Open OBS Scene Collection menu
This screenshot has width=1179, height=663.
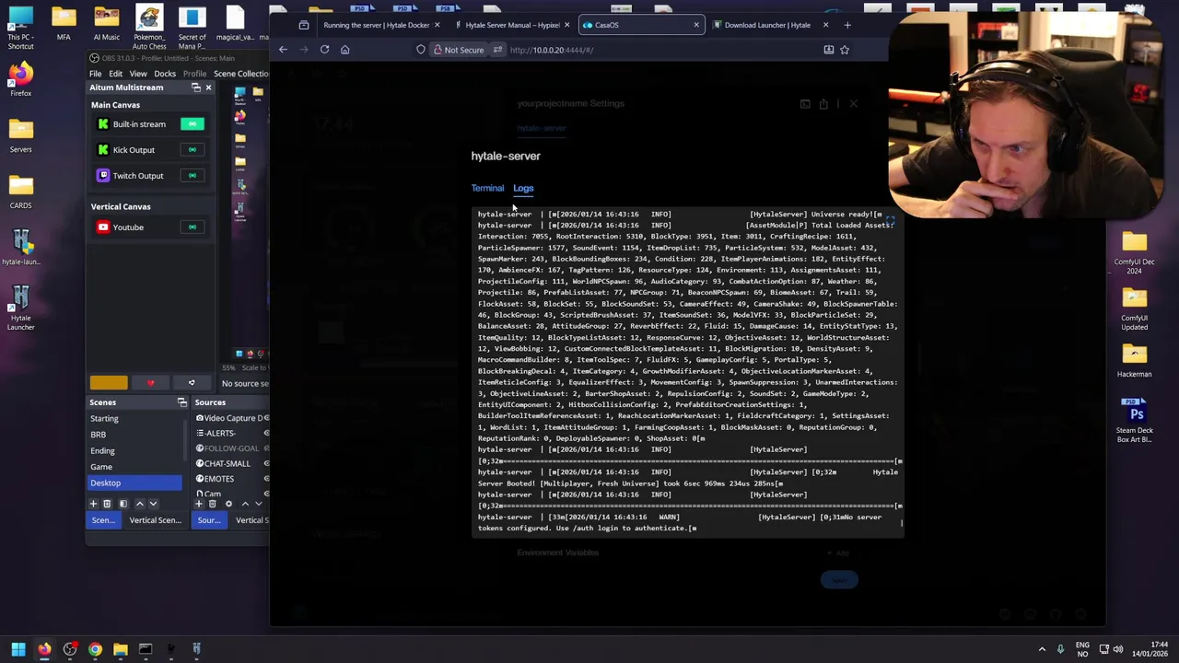(x=240, y=74)
